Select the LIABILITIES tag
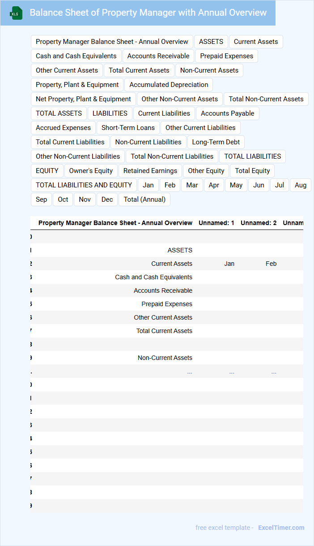The height and width of the screenshot is (546, 314). tap(110, 113)
